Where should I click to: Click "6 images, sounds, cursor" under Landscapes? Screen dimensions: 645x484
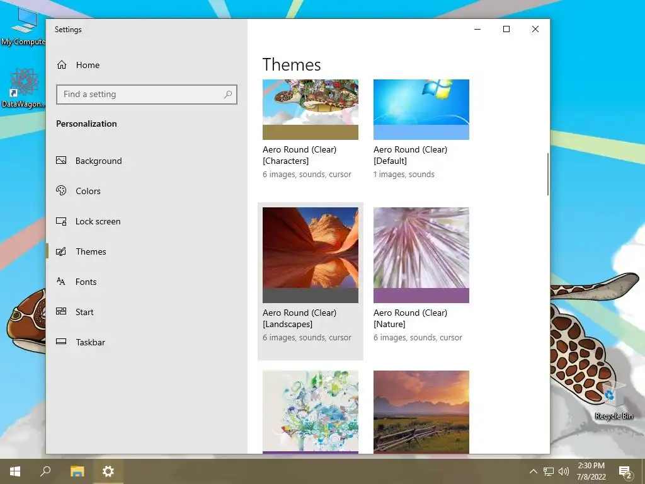click(x=307, y=338)
